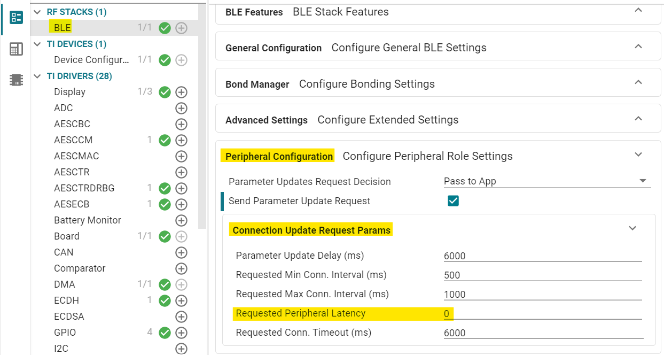Uncheck Send Parameter Update Request checkbox
This screenshot has width=664, height=355.
pos(453,201)
